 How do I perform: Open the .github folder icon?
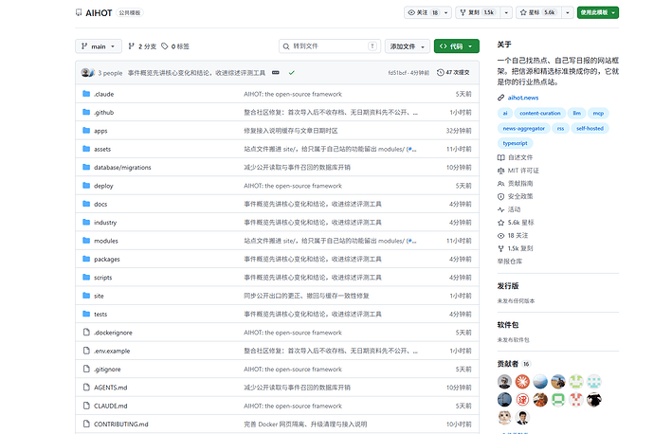[86, 112]
